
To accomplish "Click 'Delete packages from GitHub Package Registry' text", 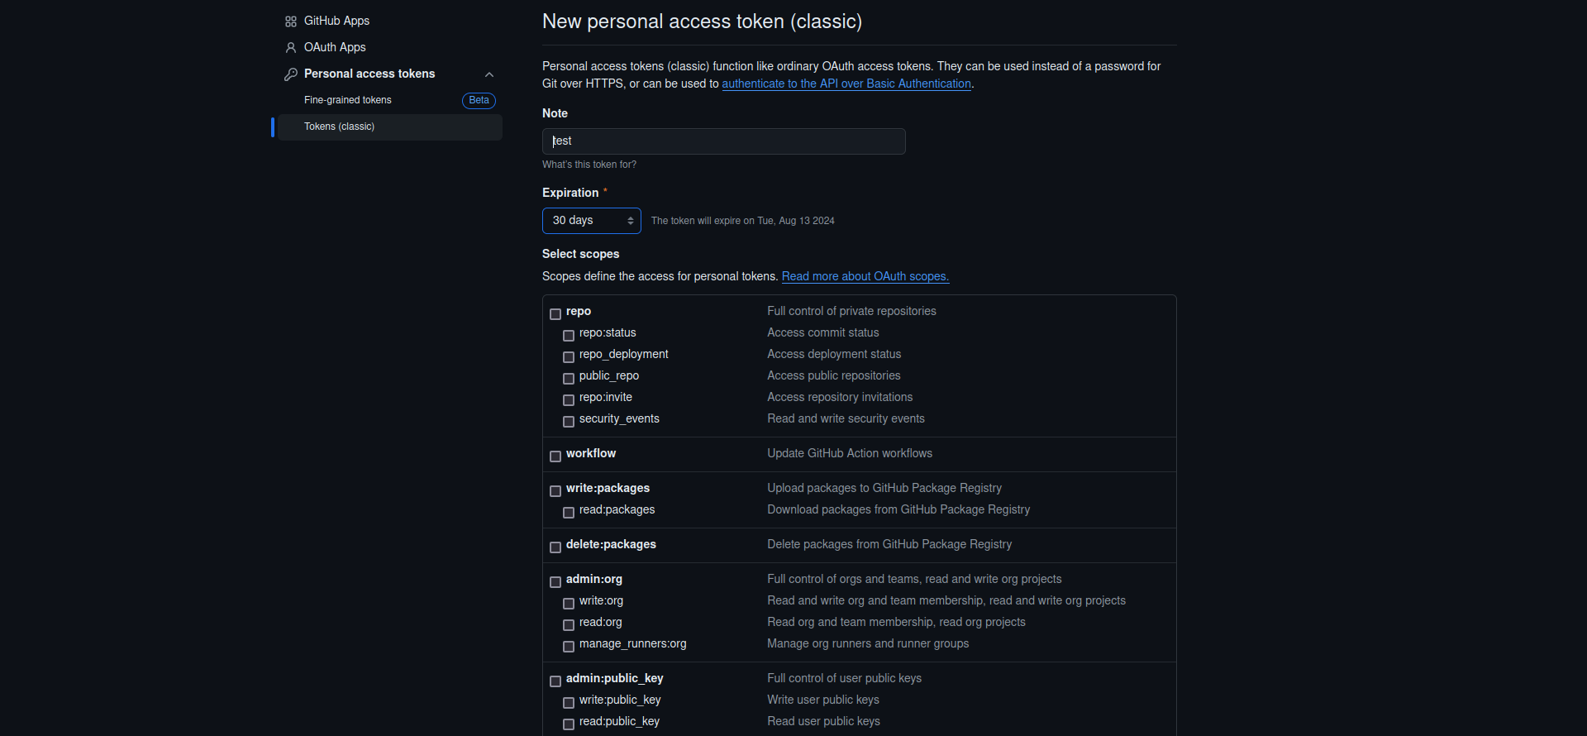I will 889,544.
